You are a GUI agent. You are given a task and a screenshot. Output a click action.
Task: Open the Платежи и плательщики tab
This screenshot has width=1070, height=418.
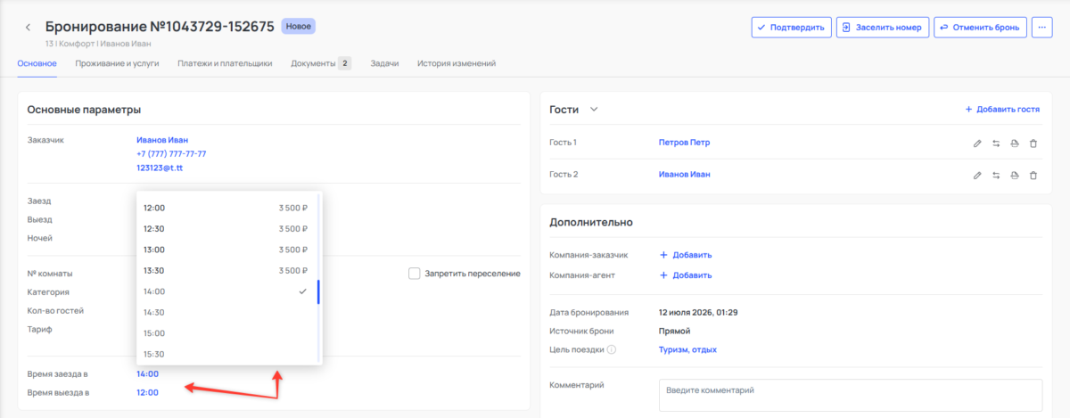[225, 63]
